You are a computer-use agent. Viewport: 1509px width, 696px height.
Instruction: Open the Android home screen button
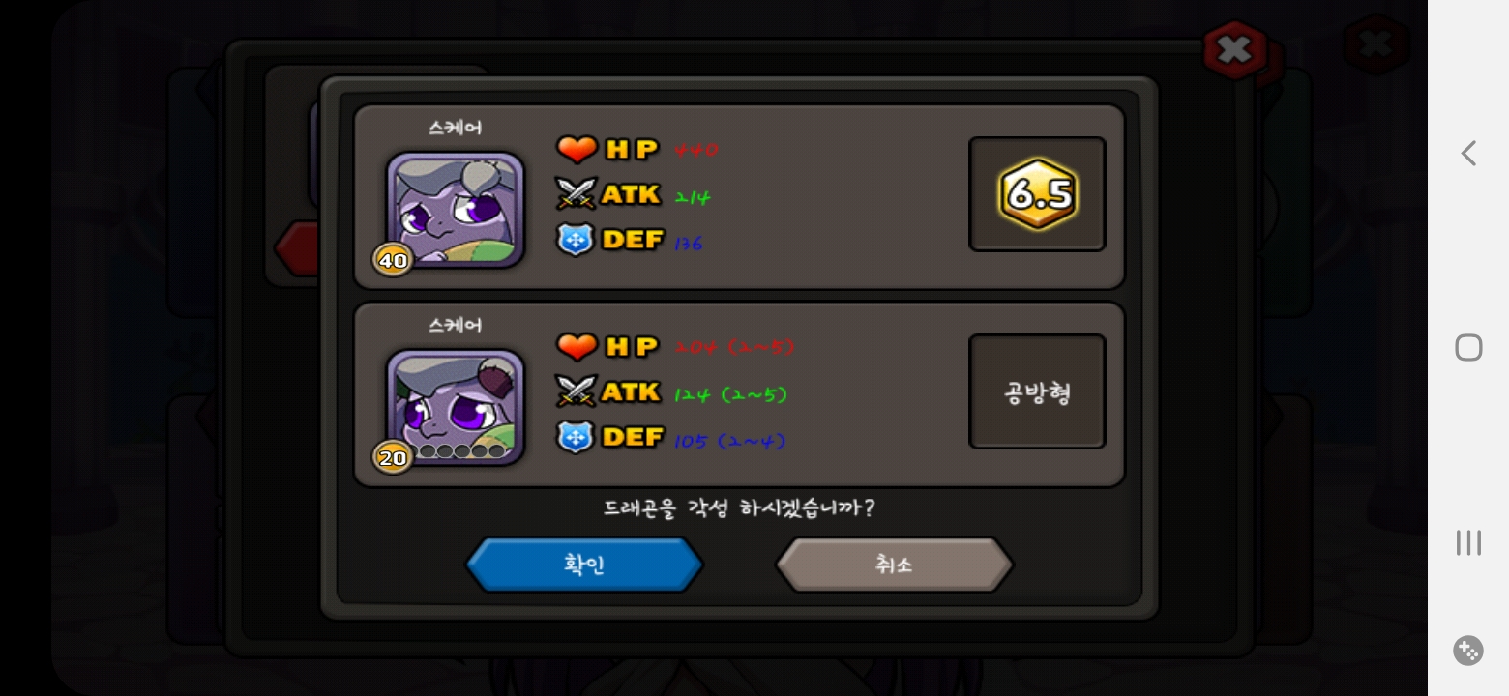click(x=1468, y=347)
